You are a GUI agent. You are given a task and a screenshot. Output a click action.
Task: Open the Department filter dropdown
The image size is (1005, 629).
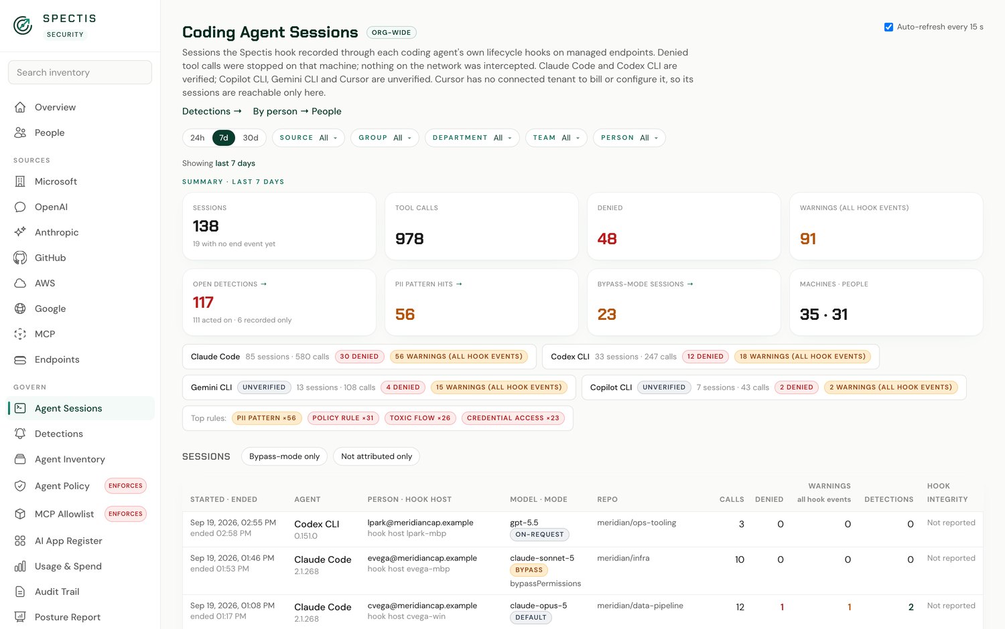click(x=472, y=138)
